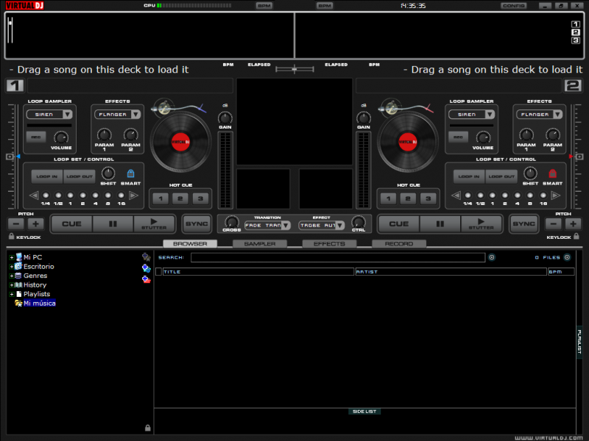Sync deck 2 tempo
The image size is (589, 441).
523,224
